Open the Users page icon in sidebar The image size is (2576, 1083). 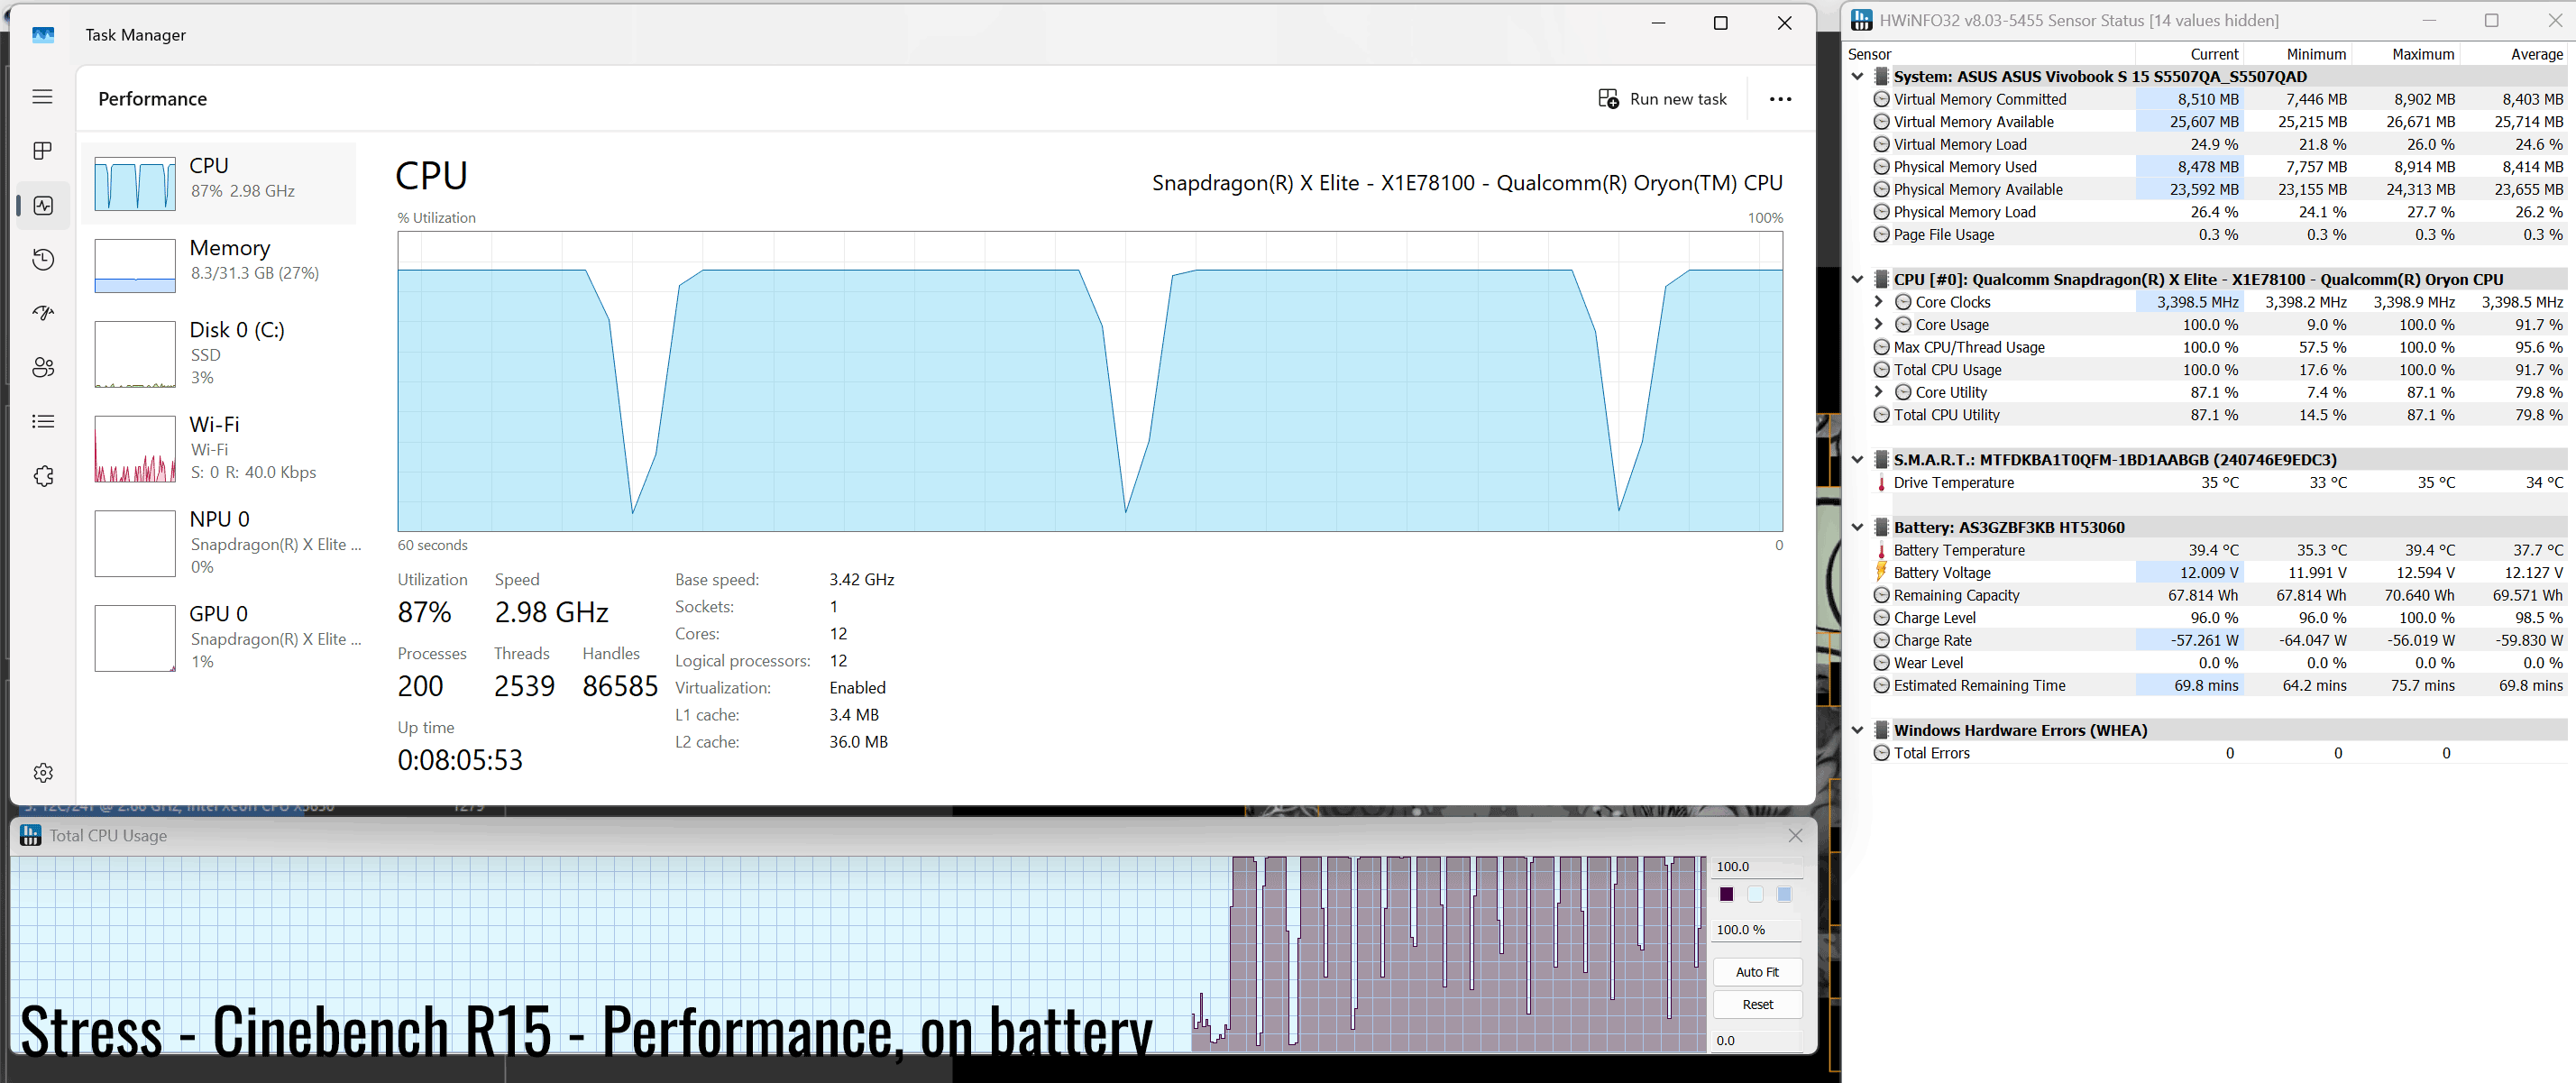click(43, 368)
